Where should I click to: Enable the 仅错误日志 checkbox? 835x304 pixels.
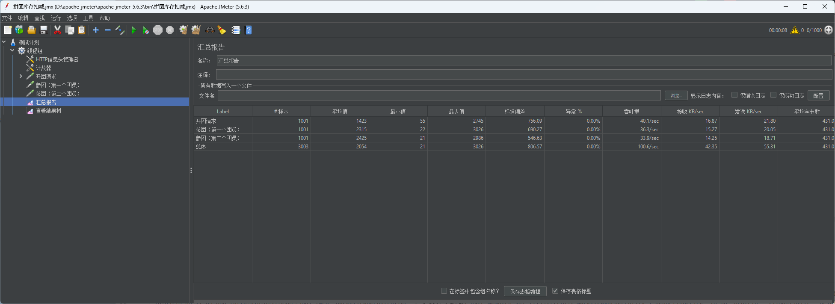point(734,95)
